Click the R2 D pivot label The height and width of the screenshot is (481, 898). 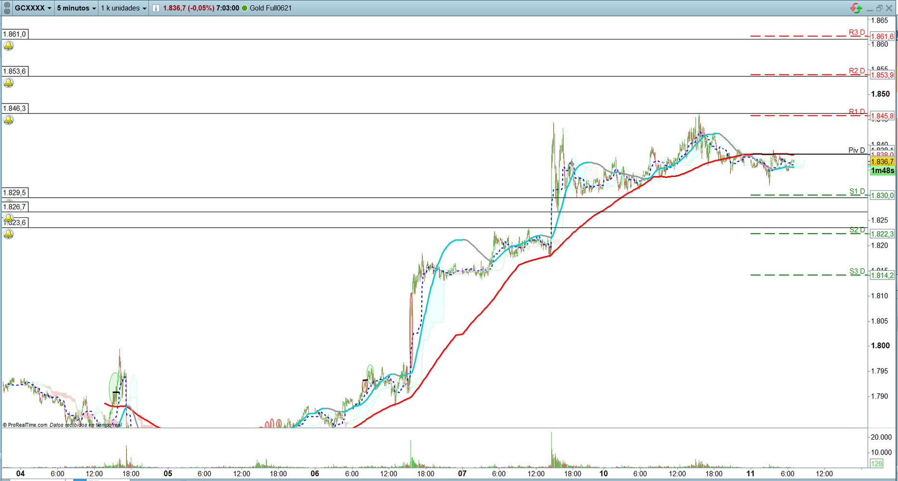pyautogui.click(x=857, y=71)
